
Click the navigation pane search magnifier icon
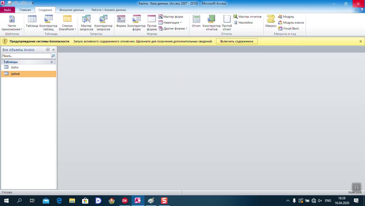tap(53, 56)
